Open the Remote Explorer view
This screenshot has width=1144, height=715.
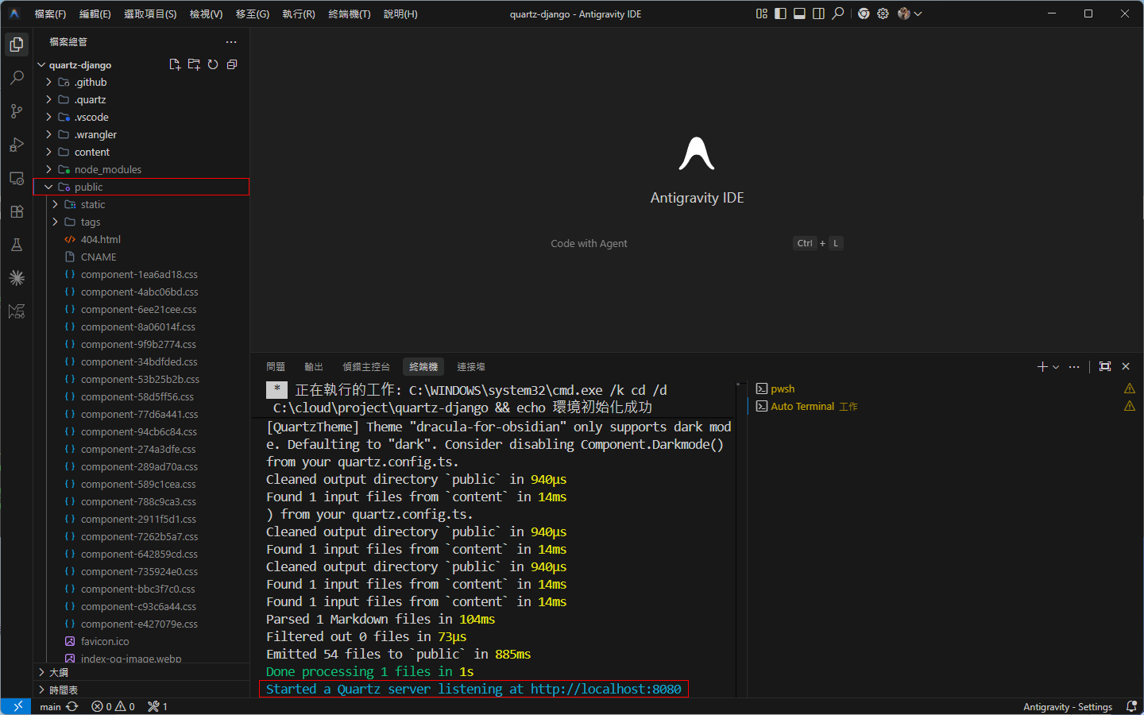(17, 178)
